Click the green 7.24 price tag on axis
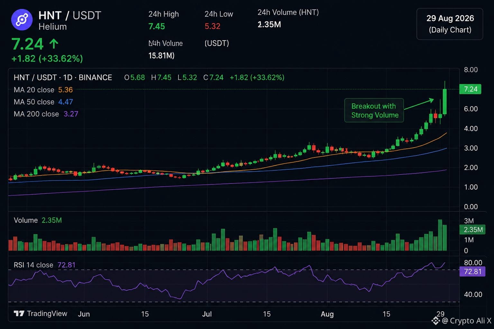This screenshot has width=494, height=329. (x=470, y=89)
